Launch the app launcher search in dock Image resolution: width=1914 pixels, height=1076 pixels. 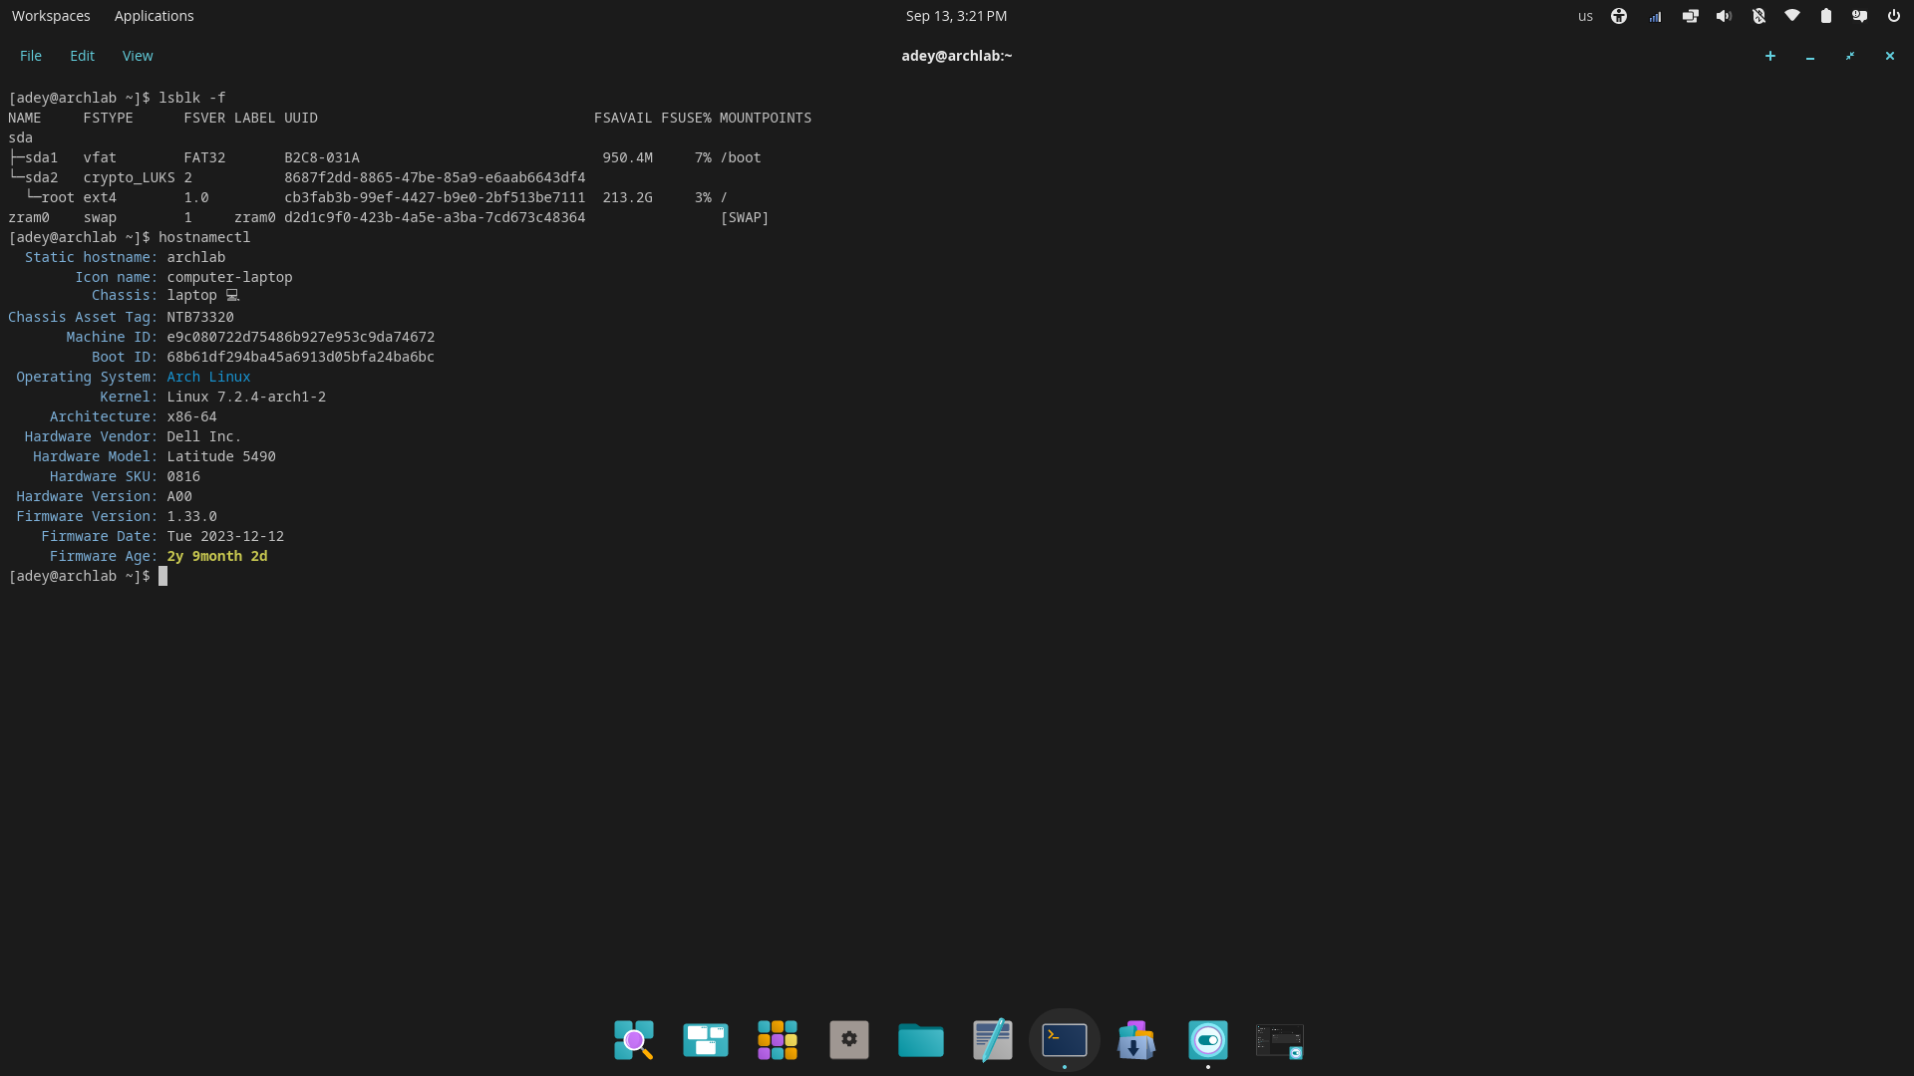point(634,1040)
